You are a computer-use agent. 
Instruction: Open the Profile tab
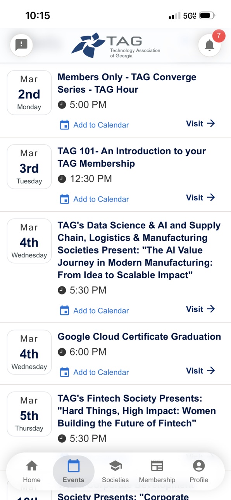(199, 471)
